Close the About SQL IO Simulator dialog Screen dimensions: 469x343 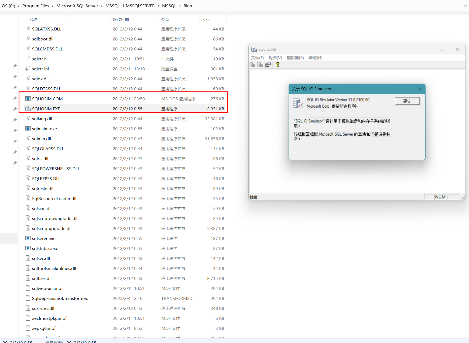419,89
